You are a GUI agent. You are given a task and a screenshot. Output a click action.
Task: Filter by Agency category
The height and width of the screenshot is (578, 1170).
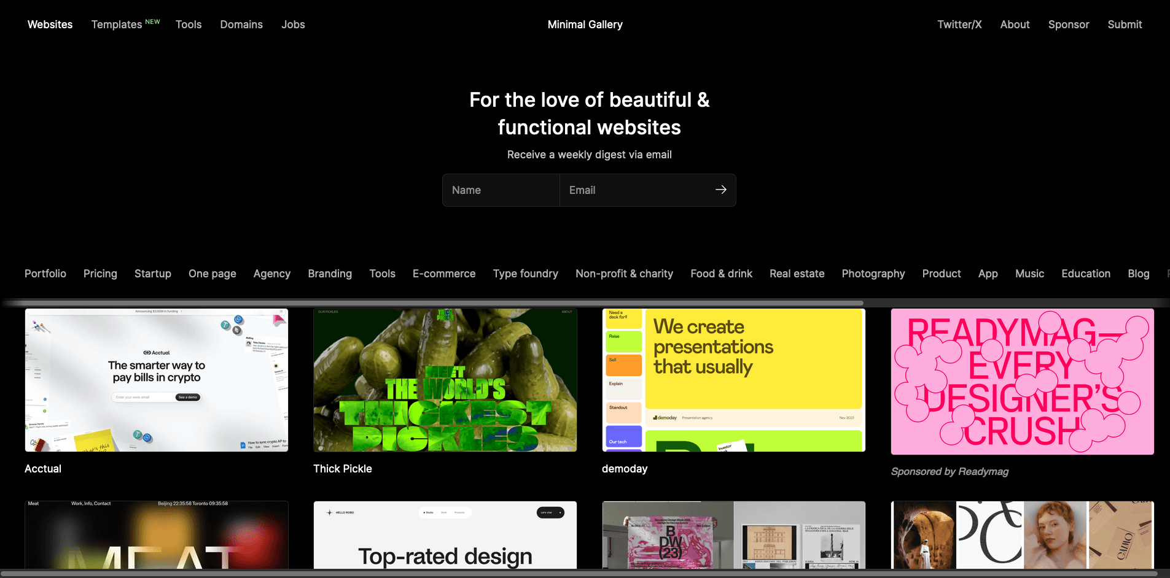272,274
